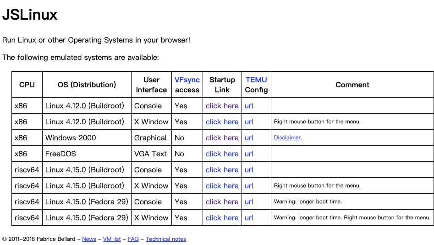Launch x86 Linux X Window startup link
The width and height of the screenshot is (434, 245).
coord(222,122)
